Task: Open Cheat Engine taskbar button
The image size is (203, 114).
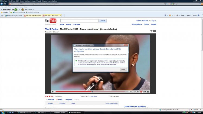Action: 42,112
